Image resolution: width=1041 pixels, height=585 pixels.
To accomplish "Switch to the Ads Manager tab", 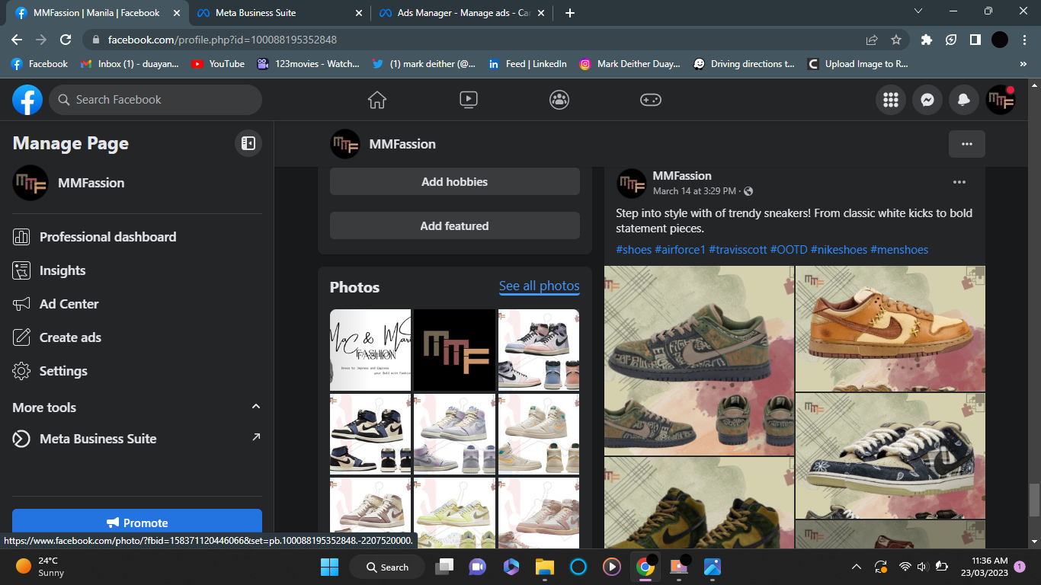I will (462, 13).
